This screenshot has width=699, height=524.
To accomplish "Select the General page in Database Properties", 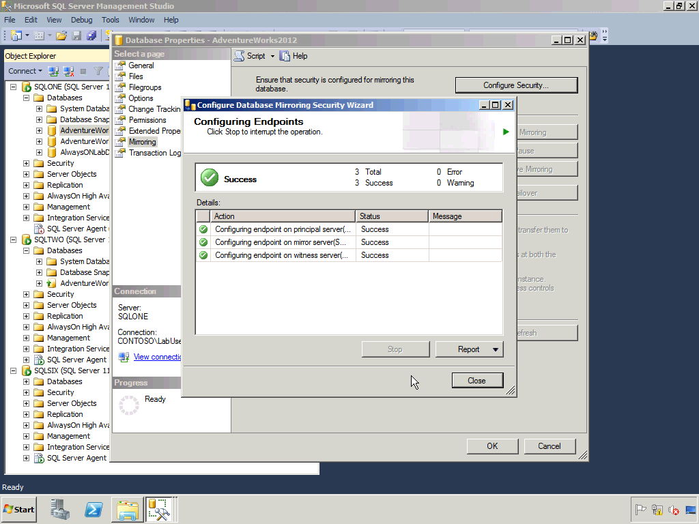I will pyautogui.click(x=141, y=65).
